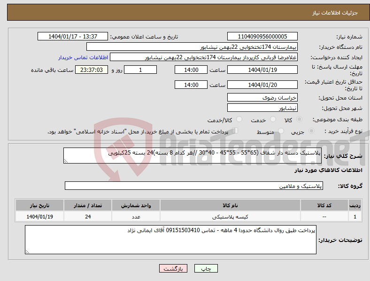Click the resize handle of buyer notes textarea
Viewport: 370px width, 281px height.
click(x=27, y=252)
